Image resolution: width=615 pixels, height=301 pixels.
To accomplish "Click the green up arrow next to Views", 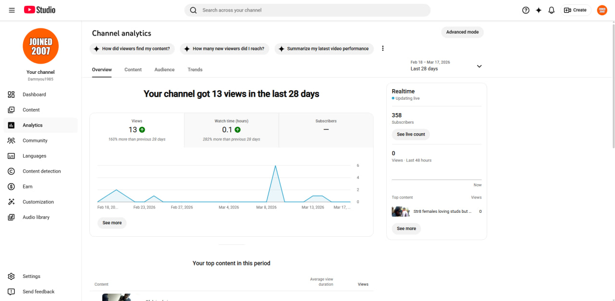I will [x=142, y=130].
